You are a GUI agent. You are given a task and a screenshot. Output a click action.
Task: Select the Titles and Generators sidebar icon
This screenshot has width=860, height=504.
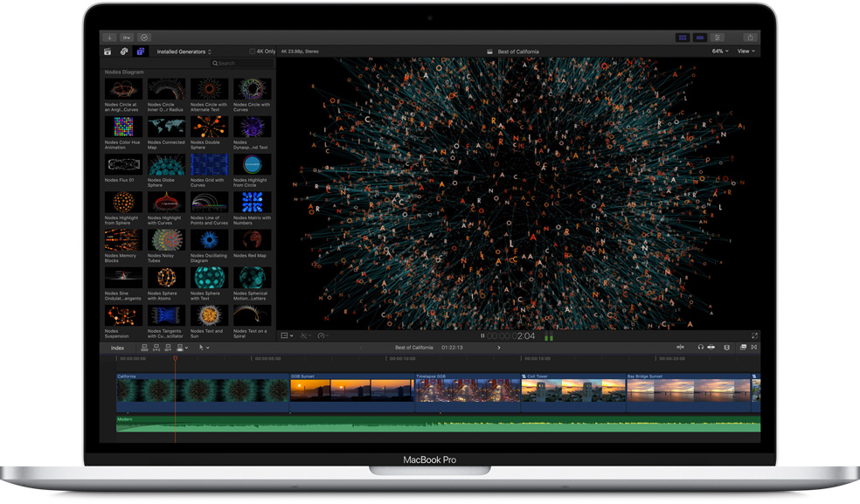tap(141, 52)
